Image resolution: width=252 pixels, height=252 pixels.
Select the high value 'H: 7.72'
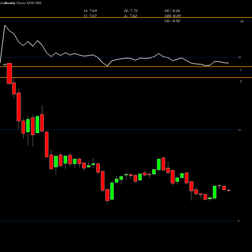[131, 11]
